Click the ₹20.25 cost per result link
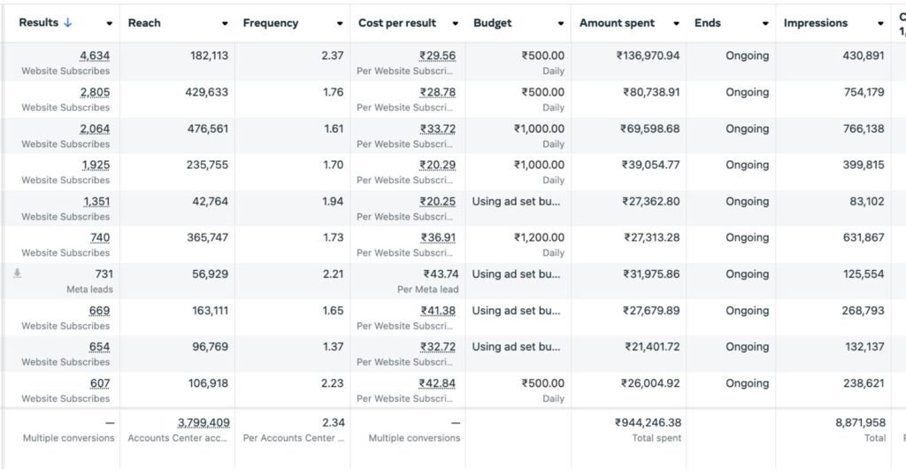The height and width of the screenshot is (471, 906). coord(438,201)
